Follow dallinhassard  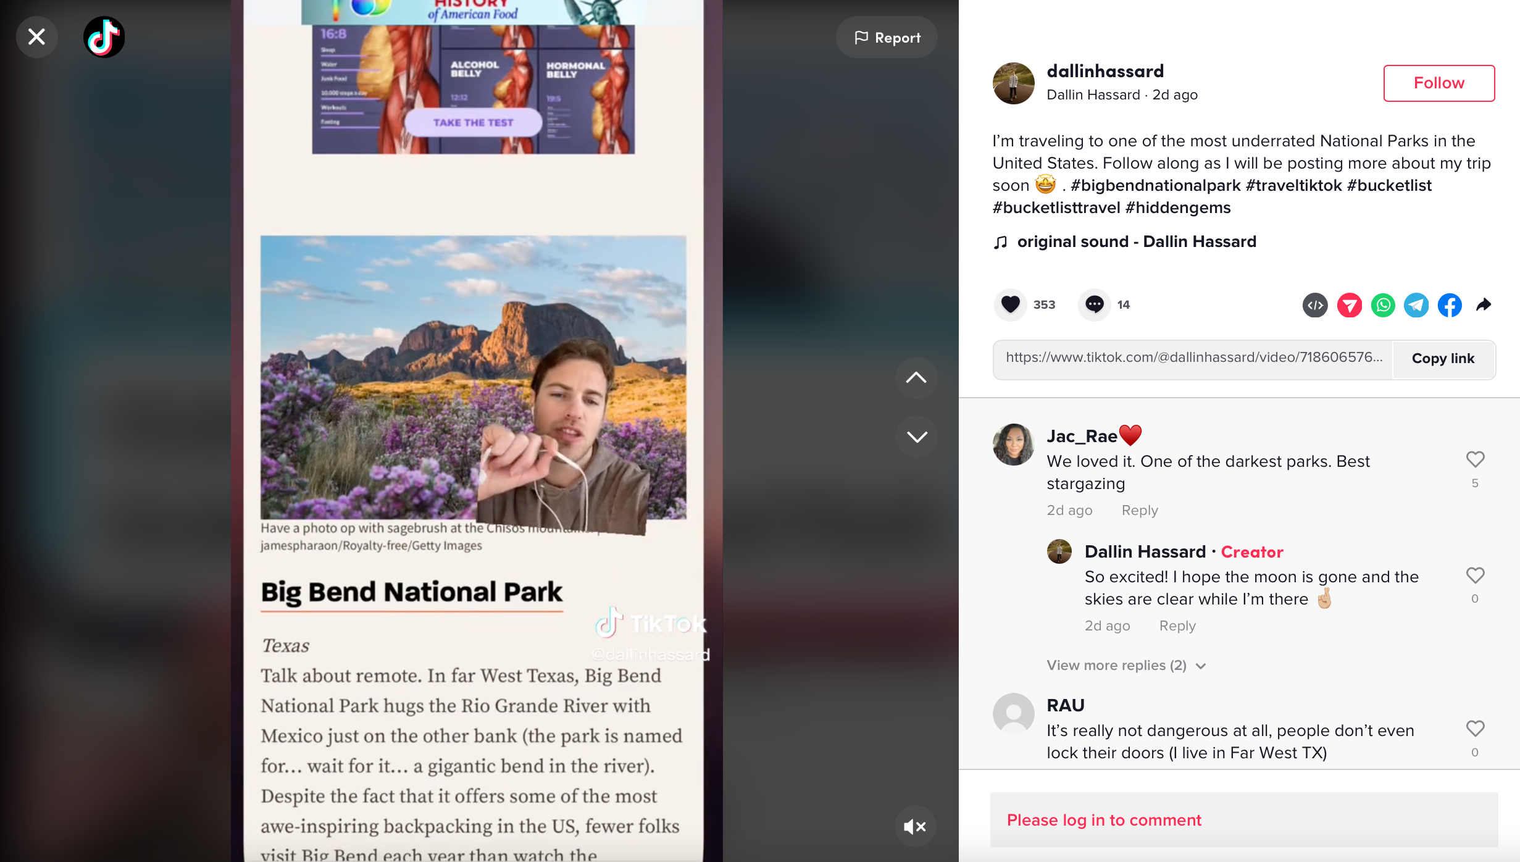coord(1439,83)
